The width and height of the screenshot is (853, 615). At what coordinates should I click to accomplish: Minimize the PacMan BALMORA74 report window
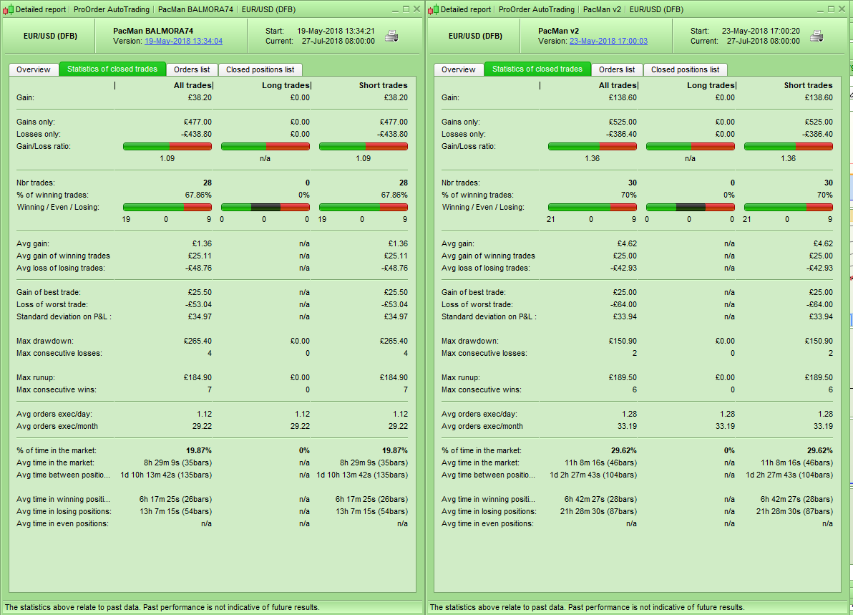tap(396, 9)
